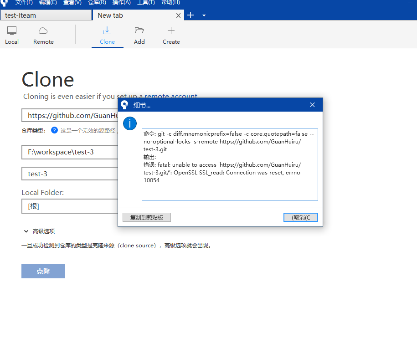
Task: Click the test-3 name field
Action: tap(70, 174)
